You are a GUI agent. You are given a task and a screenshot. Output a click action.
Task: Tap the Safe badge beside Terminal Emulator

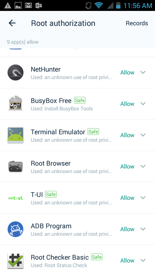click(93, 132)
